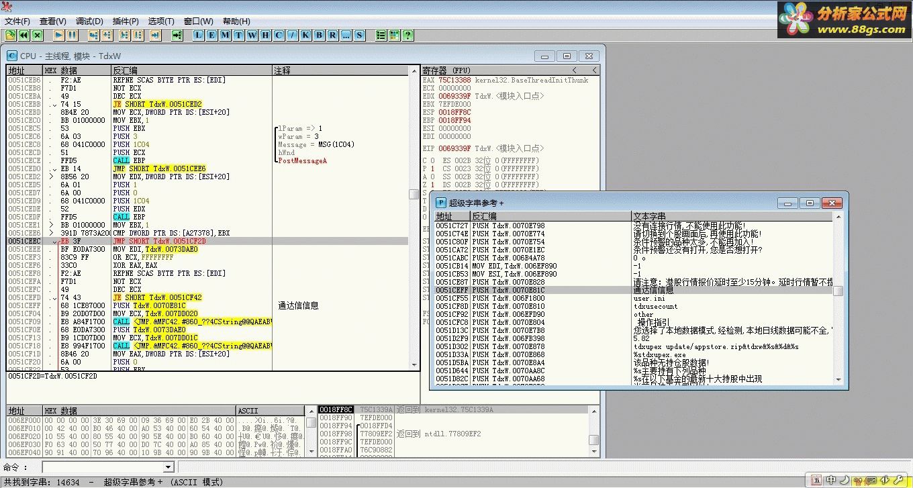Close the debugged program (green X icon)
Screen dimensions: 913x488
pos(37,35)
